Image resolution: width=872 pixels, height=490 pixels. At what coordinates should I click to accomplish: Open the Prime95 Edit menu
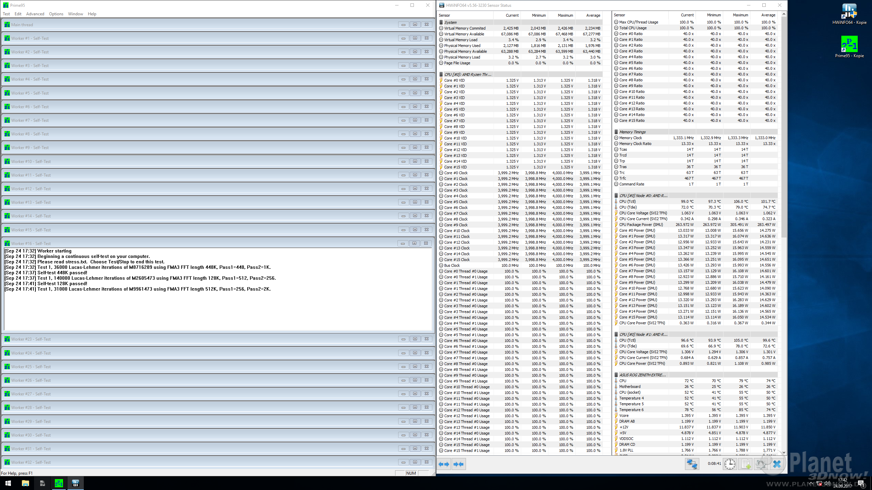(18, 14)
